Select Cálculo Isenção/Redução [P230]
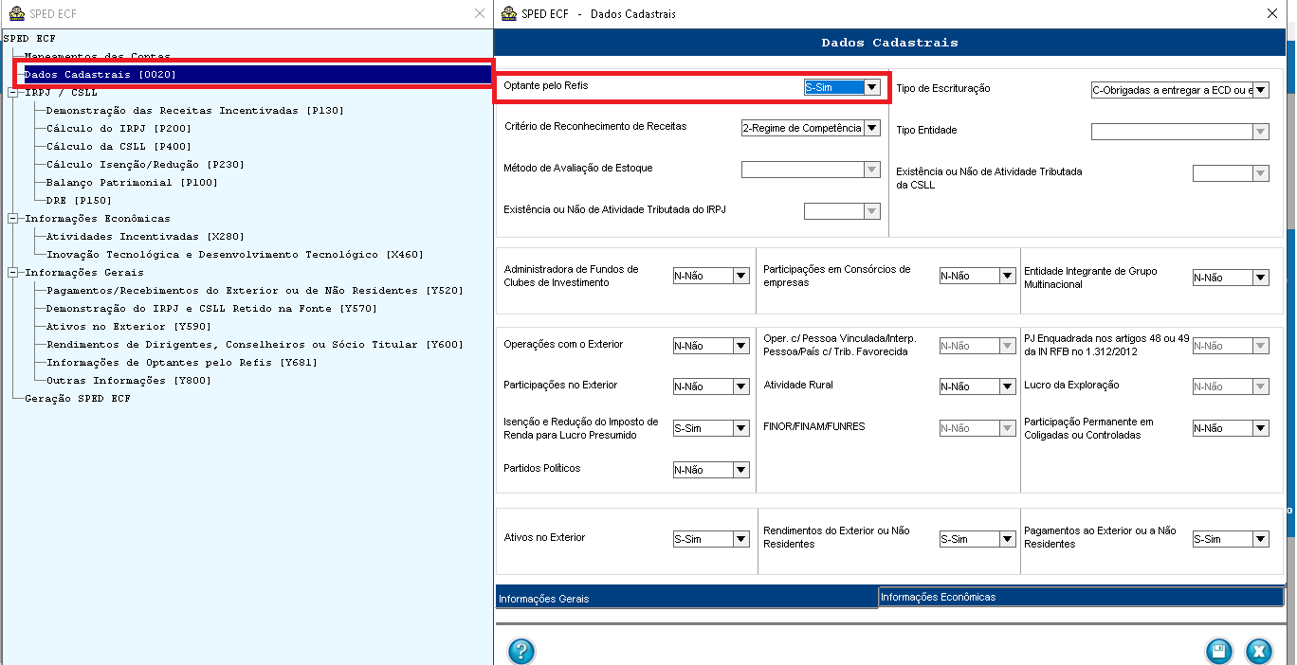 click(x=145, y=165)
